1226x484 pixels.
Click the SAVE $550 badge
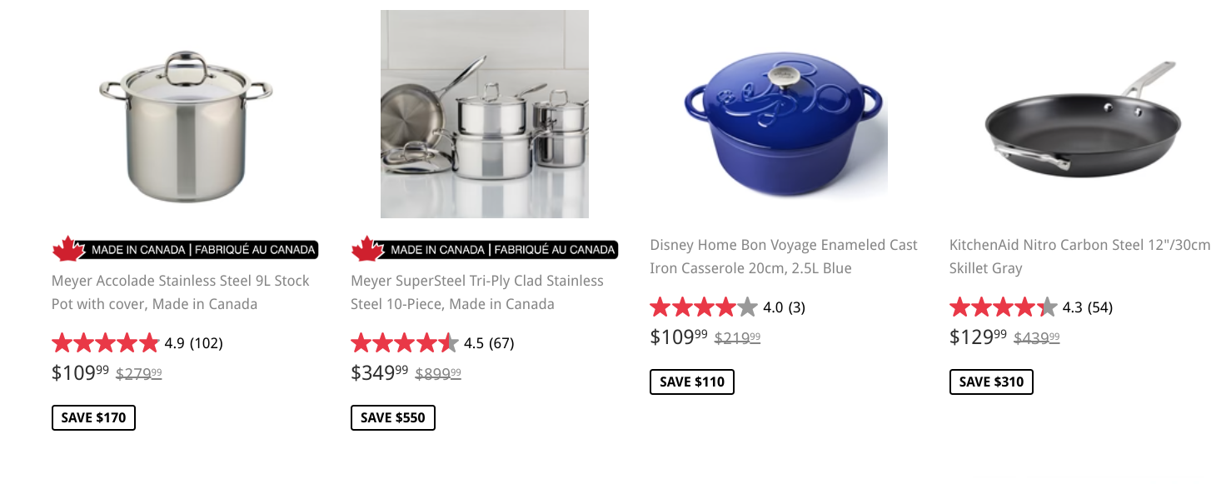click(x=393, y=417)
